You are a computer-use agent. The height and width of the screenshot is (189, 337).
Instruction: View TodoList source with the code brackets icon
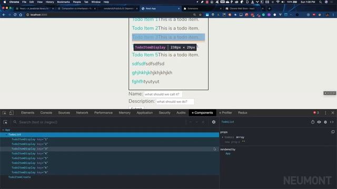pos(332,122)
